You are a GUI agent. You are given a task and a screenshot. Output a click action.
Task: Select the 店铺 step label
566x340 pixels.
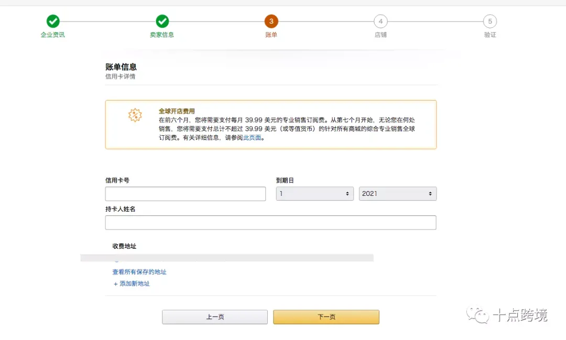pyautogui.click(x=380, y=35)
